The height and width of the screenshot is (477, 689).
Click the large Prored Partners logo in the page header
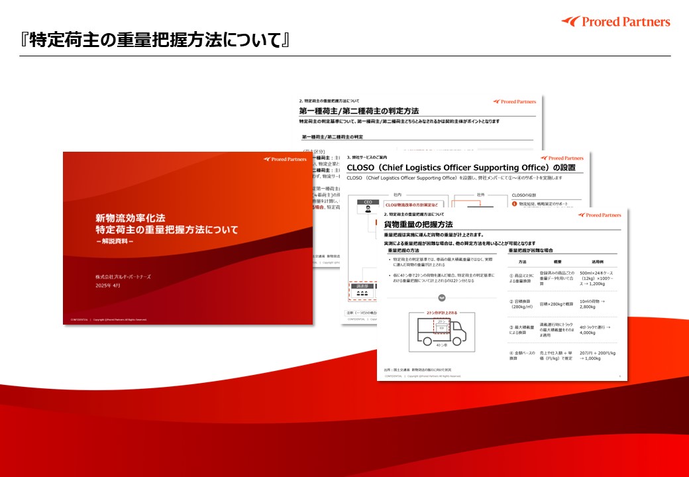(615, 21)
